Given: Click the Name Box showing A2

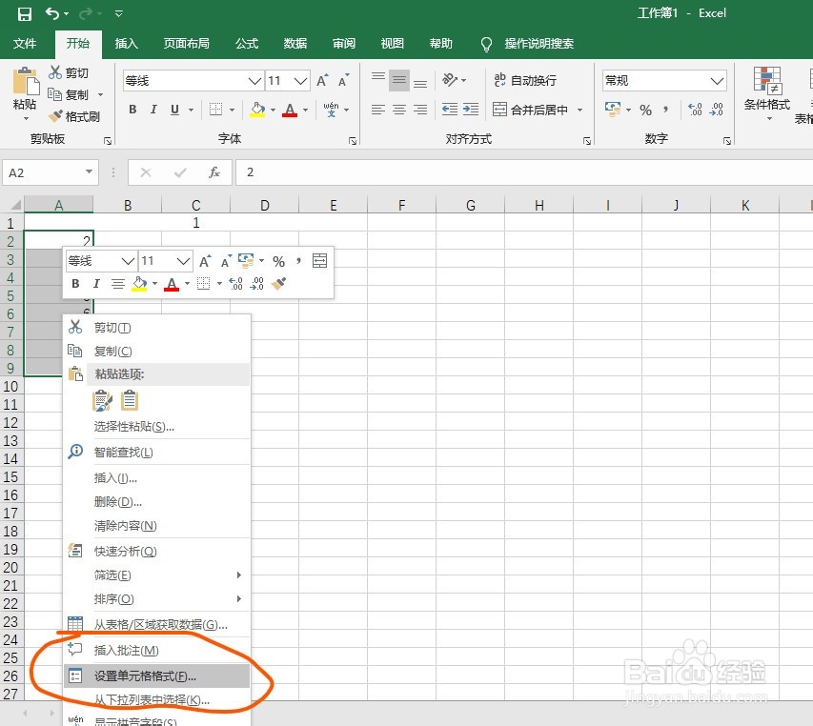Looking at the screenshot, I should [x=43, y=172].
